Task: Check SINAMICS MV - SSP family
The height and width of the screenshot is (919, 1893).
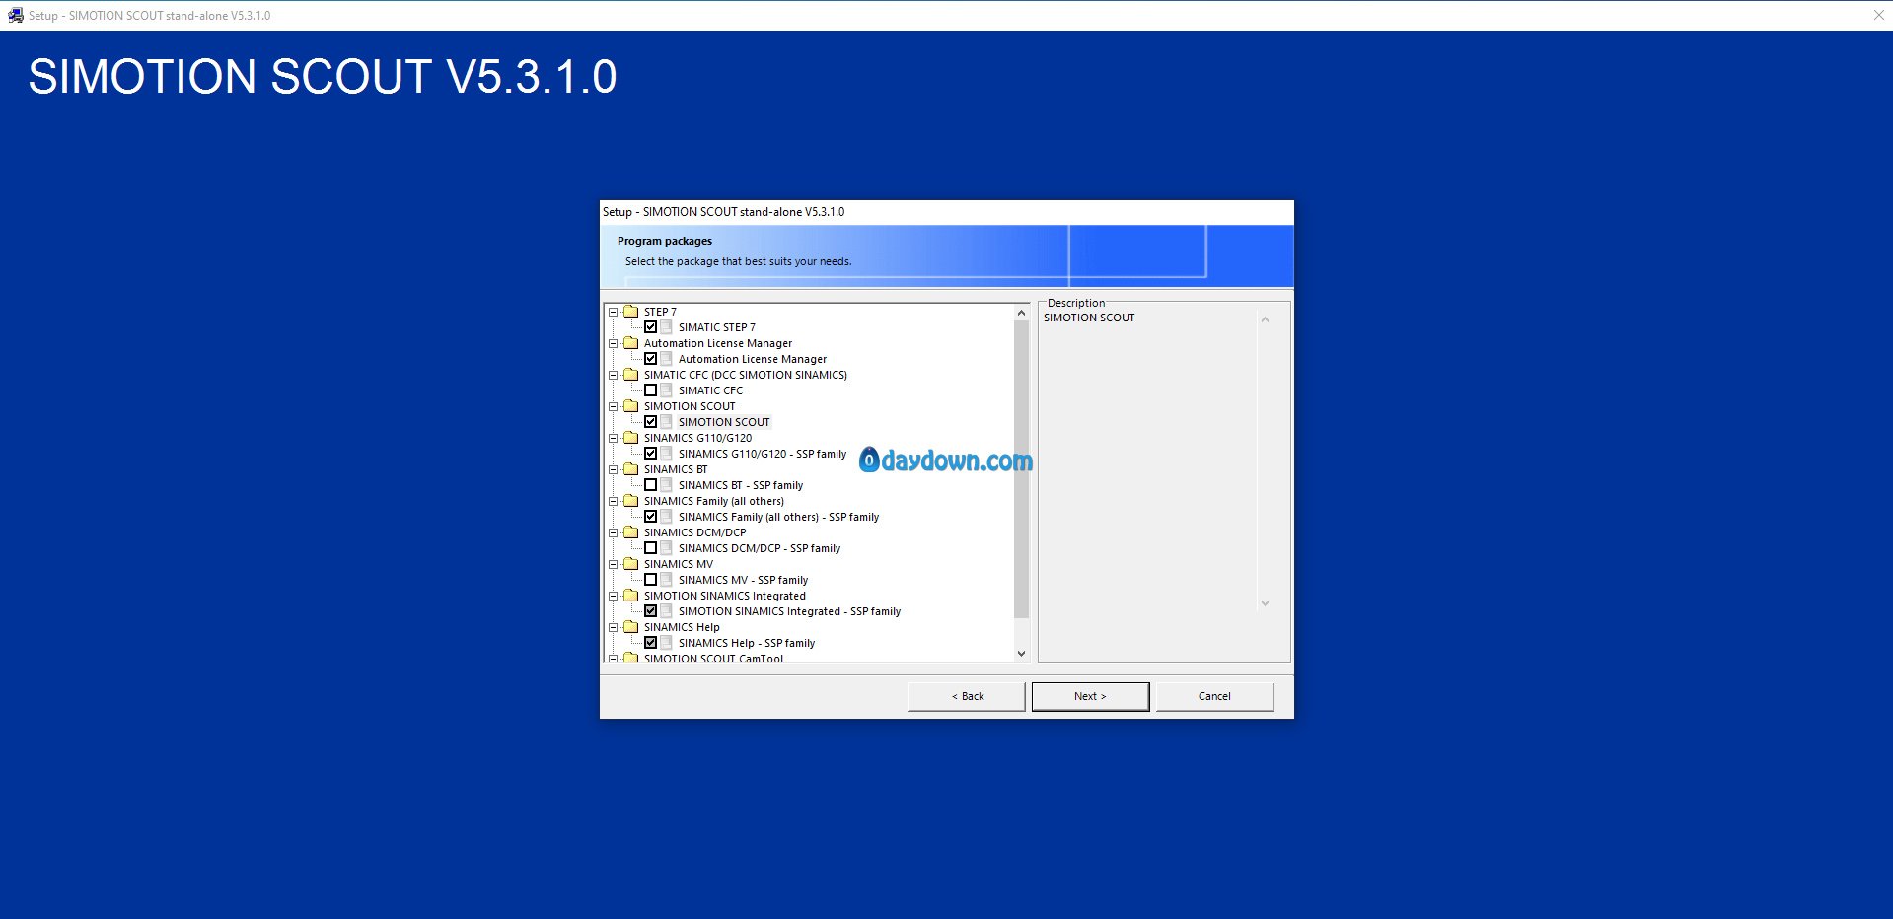Action: (651, 580)
